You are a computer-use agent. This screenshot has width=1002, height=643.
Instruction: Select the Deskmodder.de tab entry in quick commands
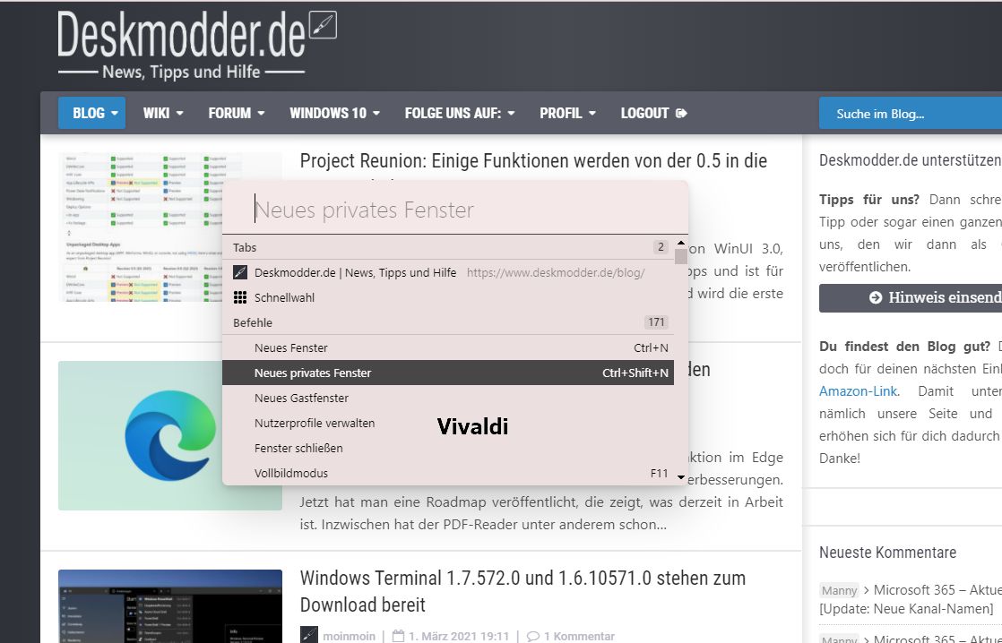tap(448, 272)
